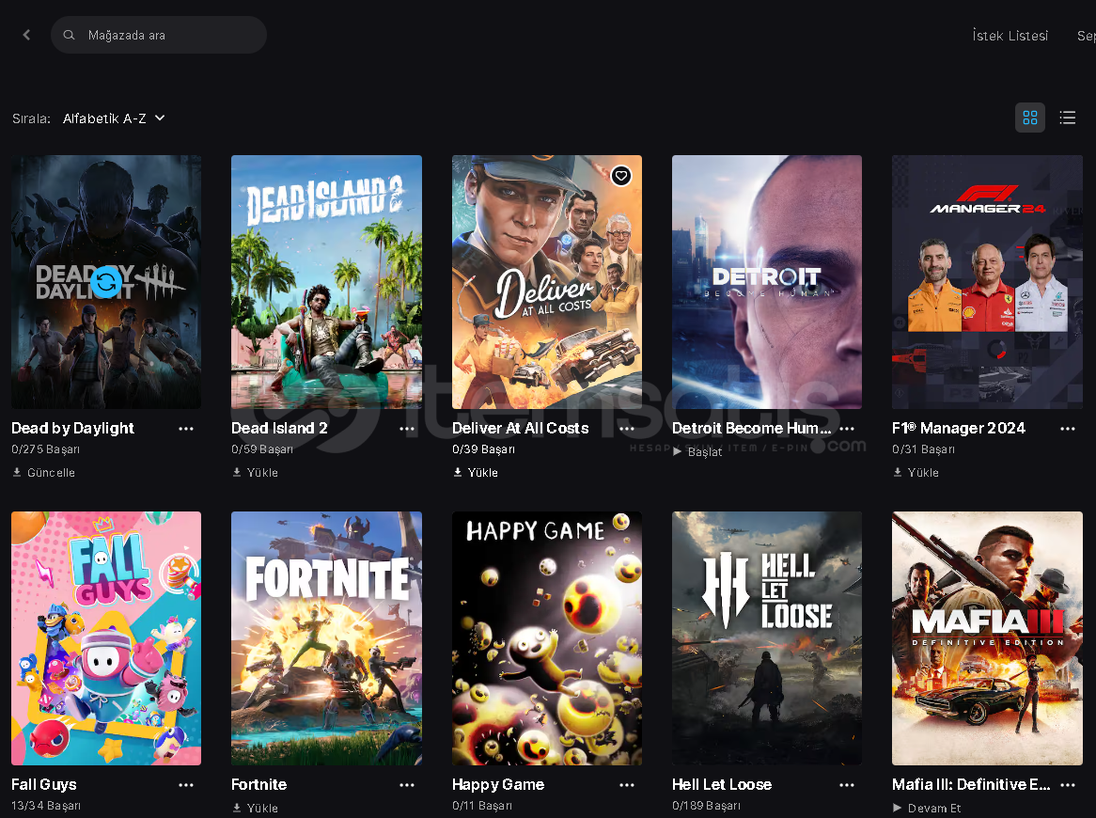The height and width of the screenshot is (818, 1096).
Task: Switch to grid view
Action: [x=1030, y=118]
